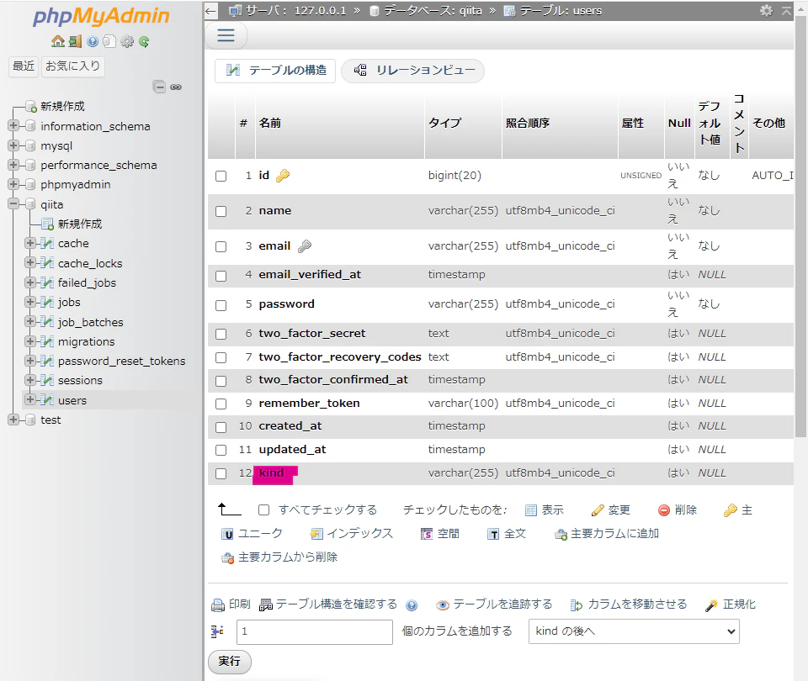This screenshot has height=681, width=808.
Task: Open the テーブルを追跡する link
Action: click(494, 604)
